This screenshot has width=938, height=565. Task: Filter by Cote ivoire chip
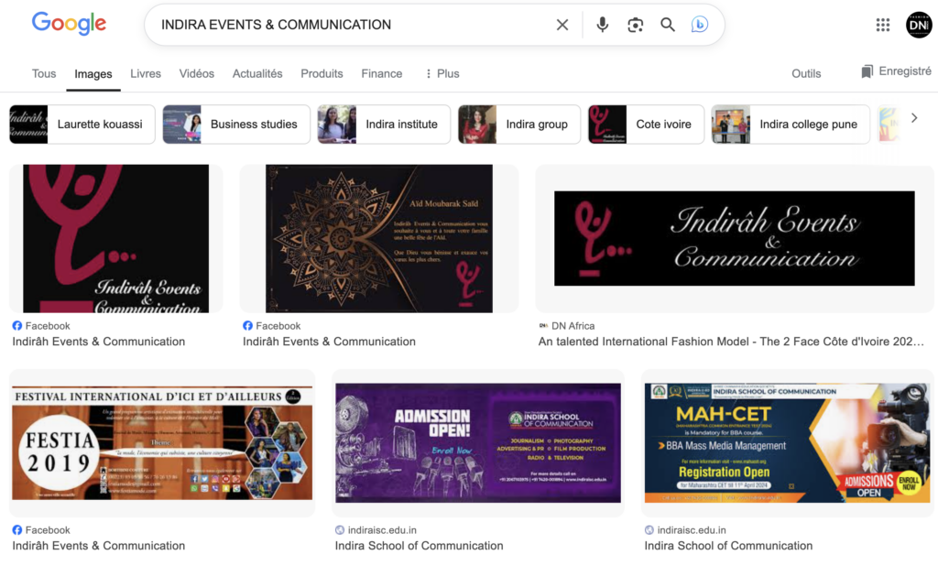pyautogui.click(x=646, y=125)
